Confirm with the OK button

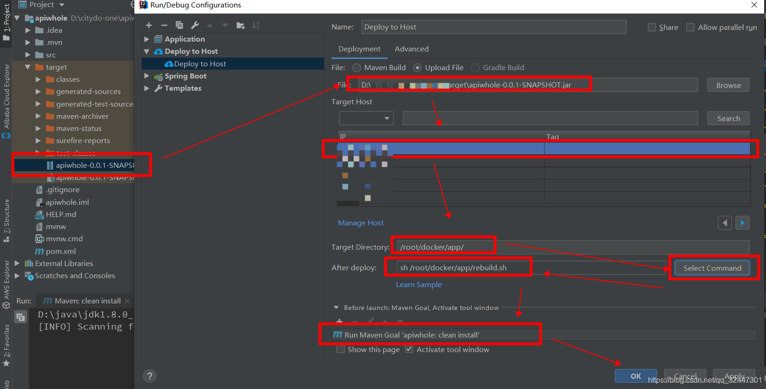point(636,376)
